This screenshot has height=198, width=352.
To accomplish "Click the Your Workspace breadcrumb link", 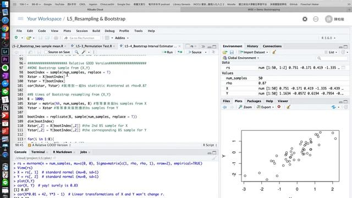I will tap(44, 19).
